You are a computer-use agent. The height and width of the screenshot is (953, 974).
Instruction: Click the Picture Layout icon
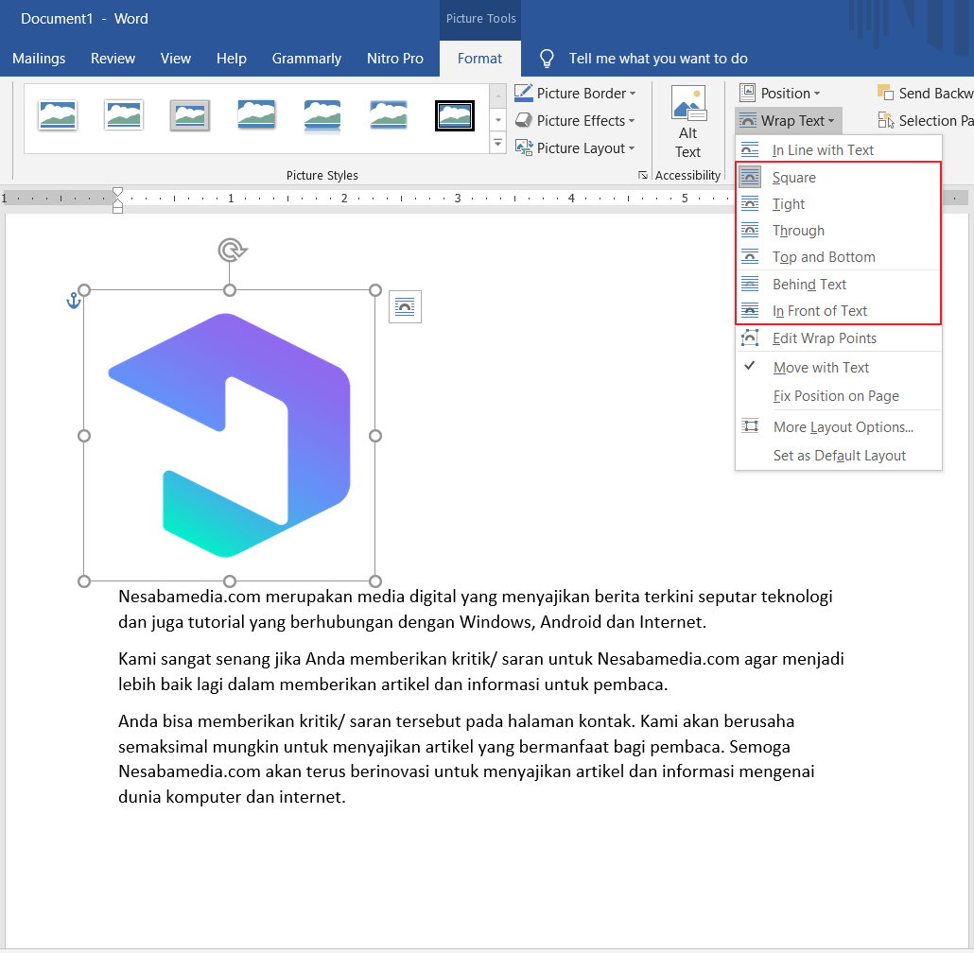524,147
